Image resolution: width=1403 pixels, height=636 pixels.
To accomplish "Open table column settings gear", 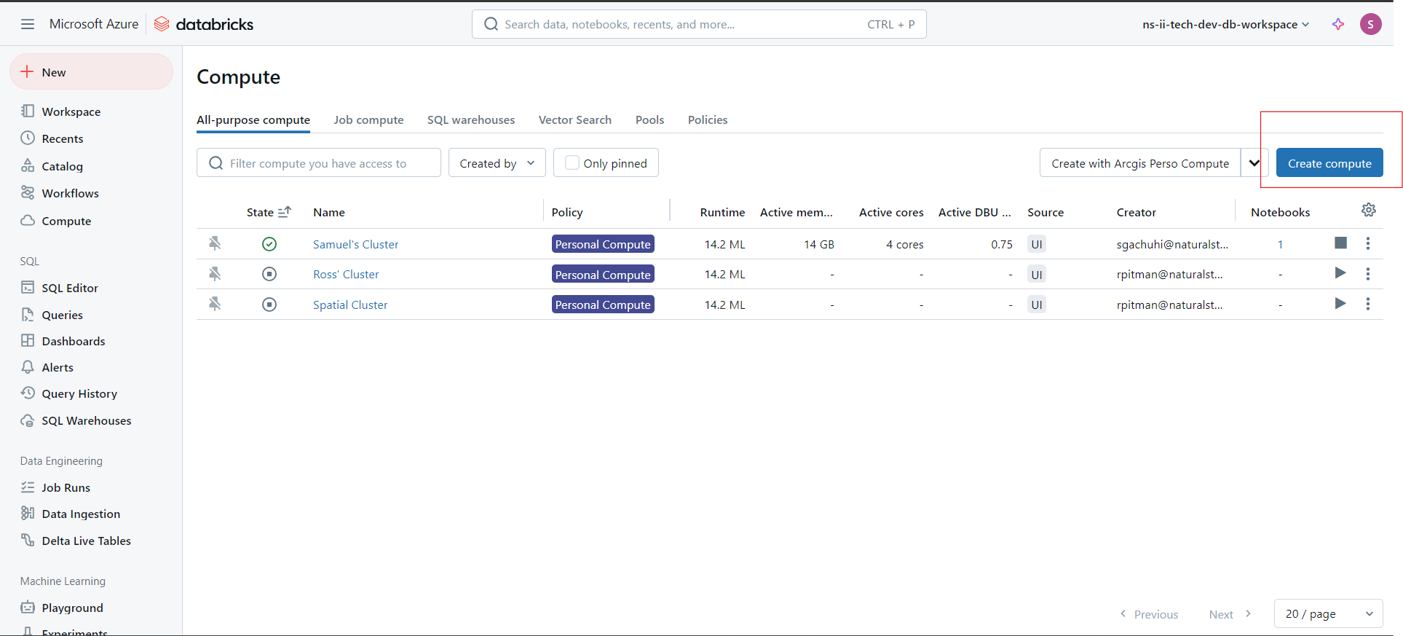I will pos(1369,210).
